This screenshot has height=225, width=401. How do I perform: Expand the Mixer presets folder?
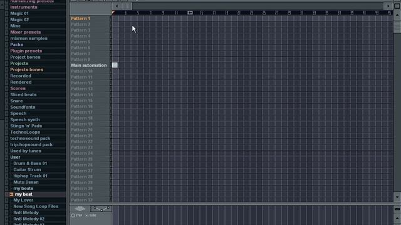tap(26, 32)
